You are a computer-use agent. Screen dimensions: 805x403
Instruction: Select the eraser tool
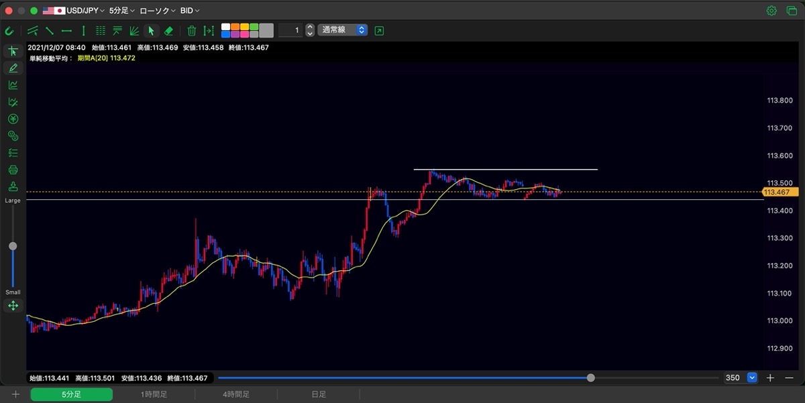point(169,30)
